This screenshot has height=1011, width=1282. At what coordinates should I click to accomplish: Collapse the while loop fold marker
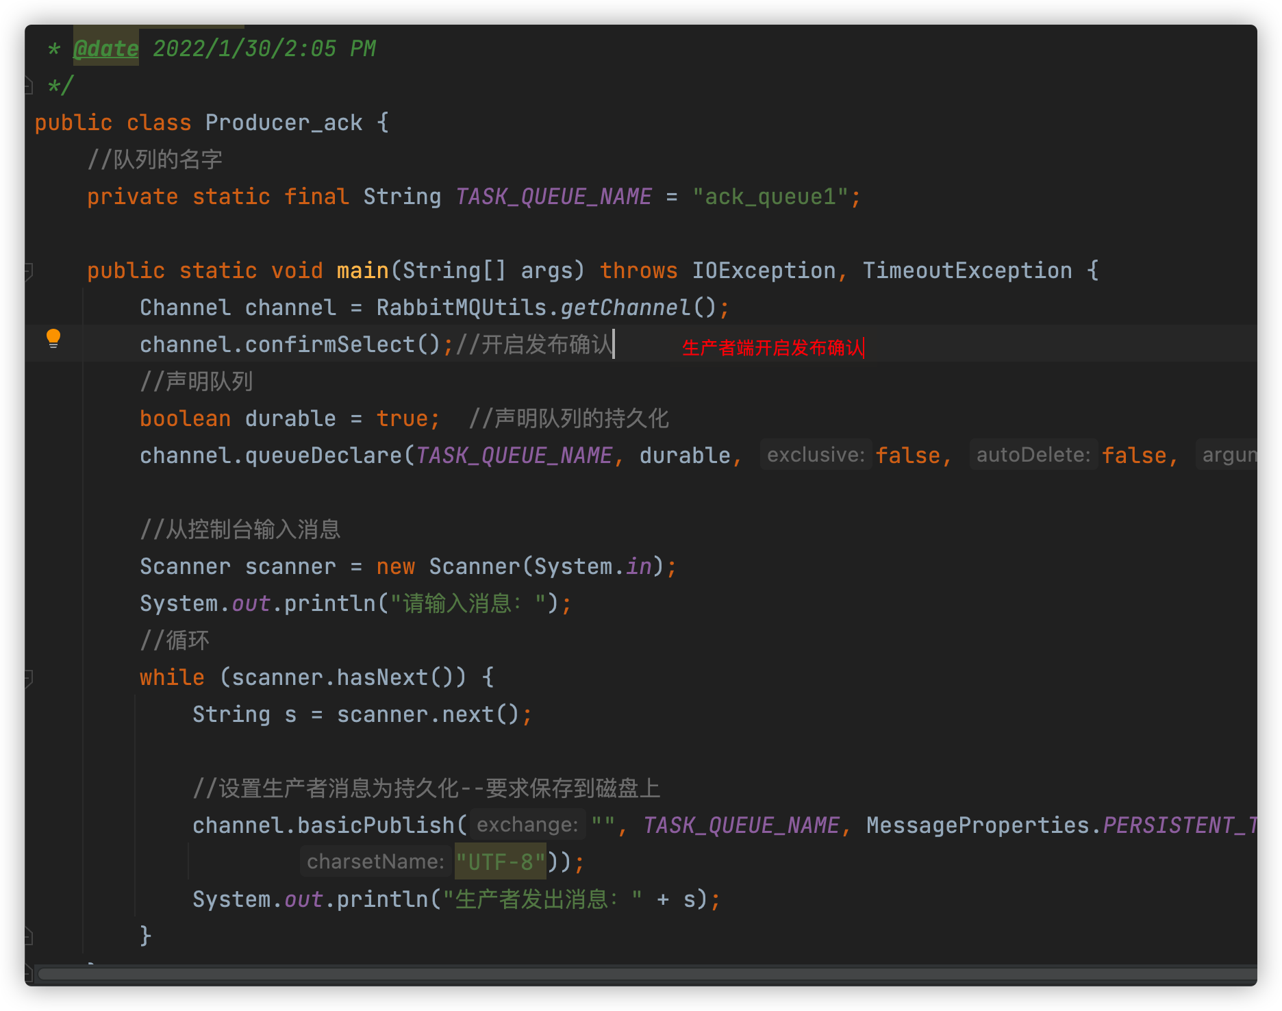pyautogui.click(x=29, y=678)
